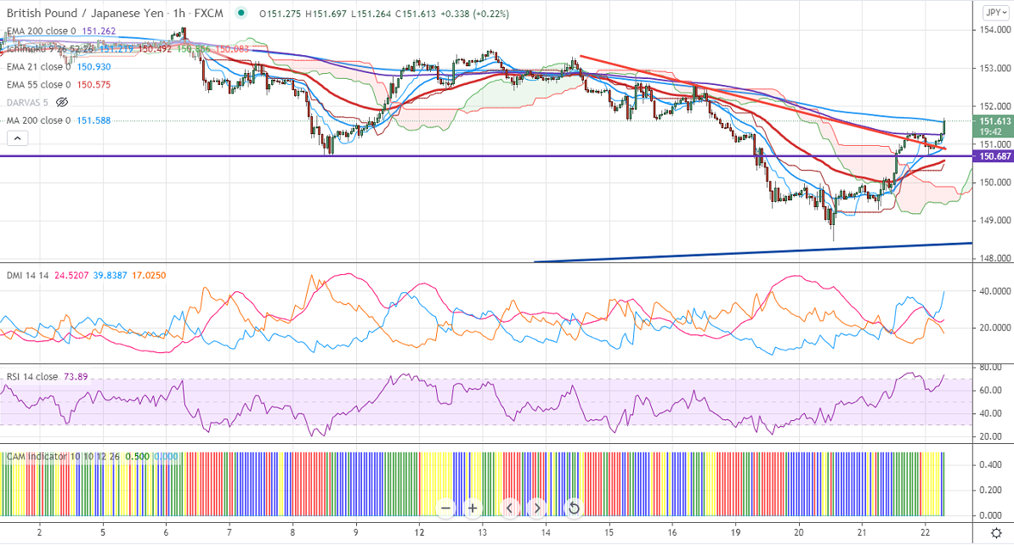The width and height of the screenshot is (1014, 545).
Task: Click the RSI 14 close indicator legend
Action: (32, 376)
